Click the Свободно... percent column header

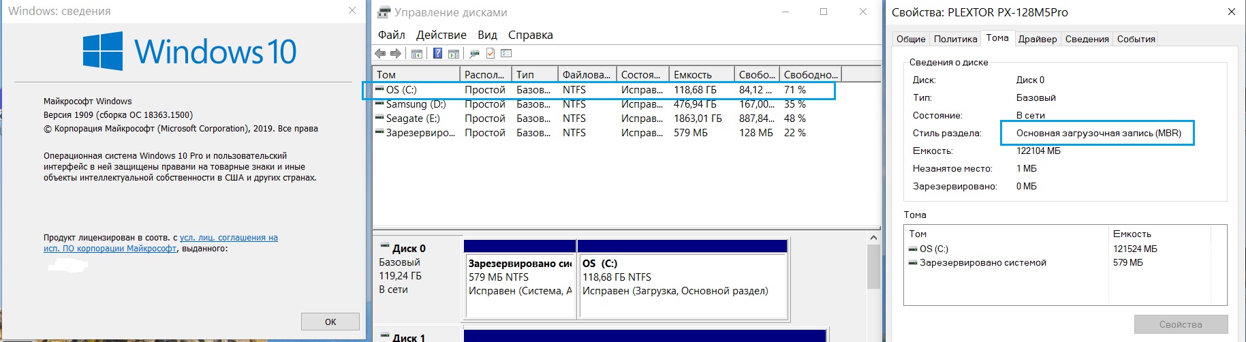pyautogui.click(x=811, y=74)
